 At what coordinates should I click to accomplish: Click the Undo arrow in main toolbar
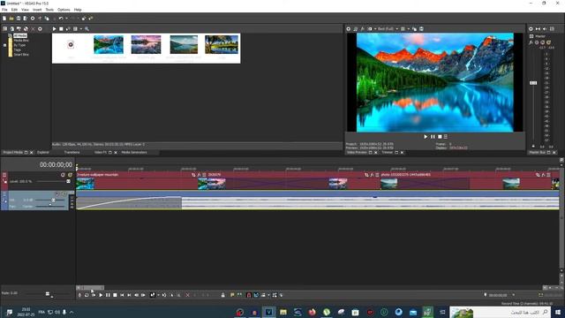61,19
